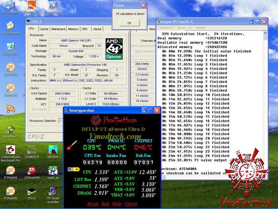Click the AMD64 Opteron logo in CPU-Z
Viewport: 278px width, 209px height.
[x=114, y=49]
